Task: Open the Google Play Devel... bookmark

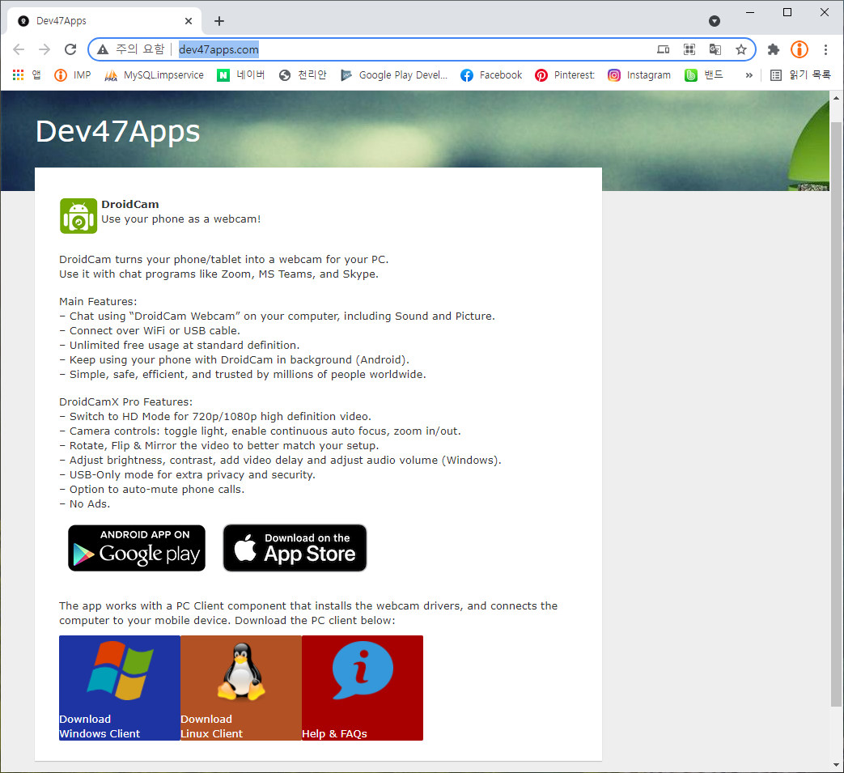Action: [x=394, y=74]
